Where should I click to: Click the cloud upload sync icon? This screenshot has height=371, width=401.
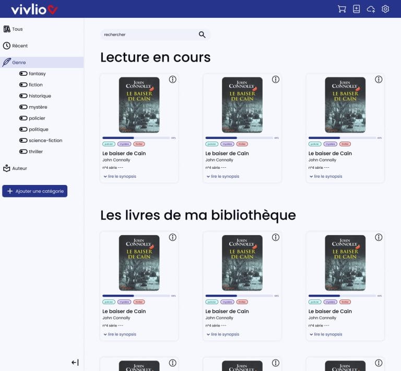click(371, 9)
